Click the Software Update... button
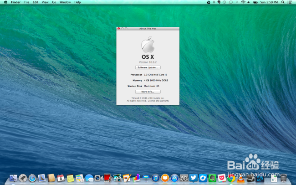Screen dimensions: 296x185 tap(148, 67)
